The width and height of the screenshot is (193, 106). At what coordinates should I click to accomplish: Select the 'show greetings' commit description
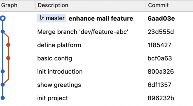(59, 85)
